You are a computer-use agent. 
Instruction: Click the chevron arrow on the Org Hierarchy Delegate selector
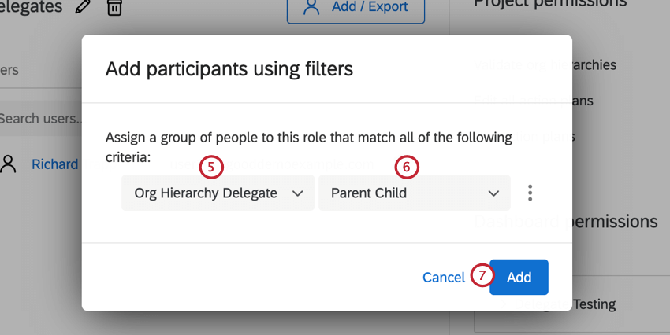(x=298, y=193)
